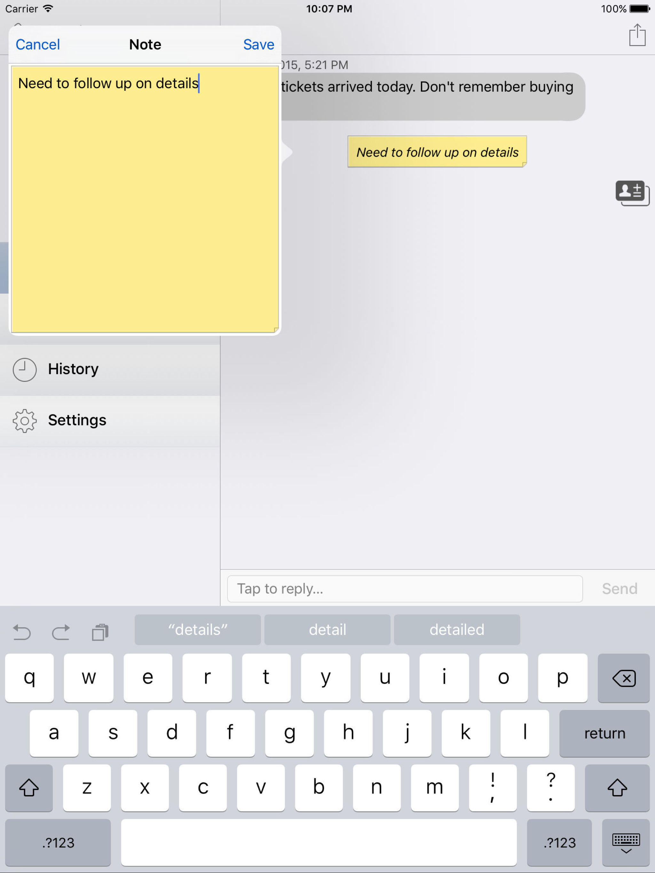Screen dimensions: 655x873
Task: Tap inside the yellow note text area
Action: (145, 199)
